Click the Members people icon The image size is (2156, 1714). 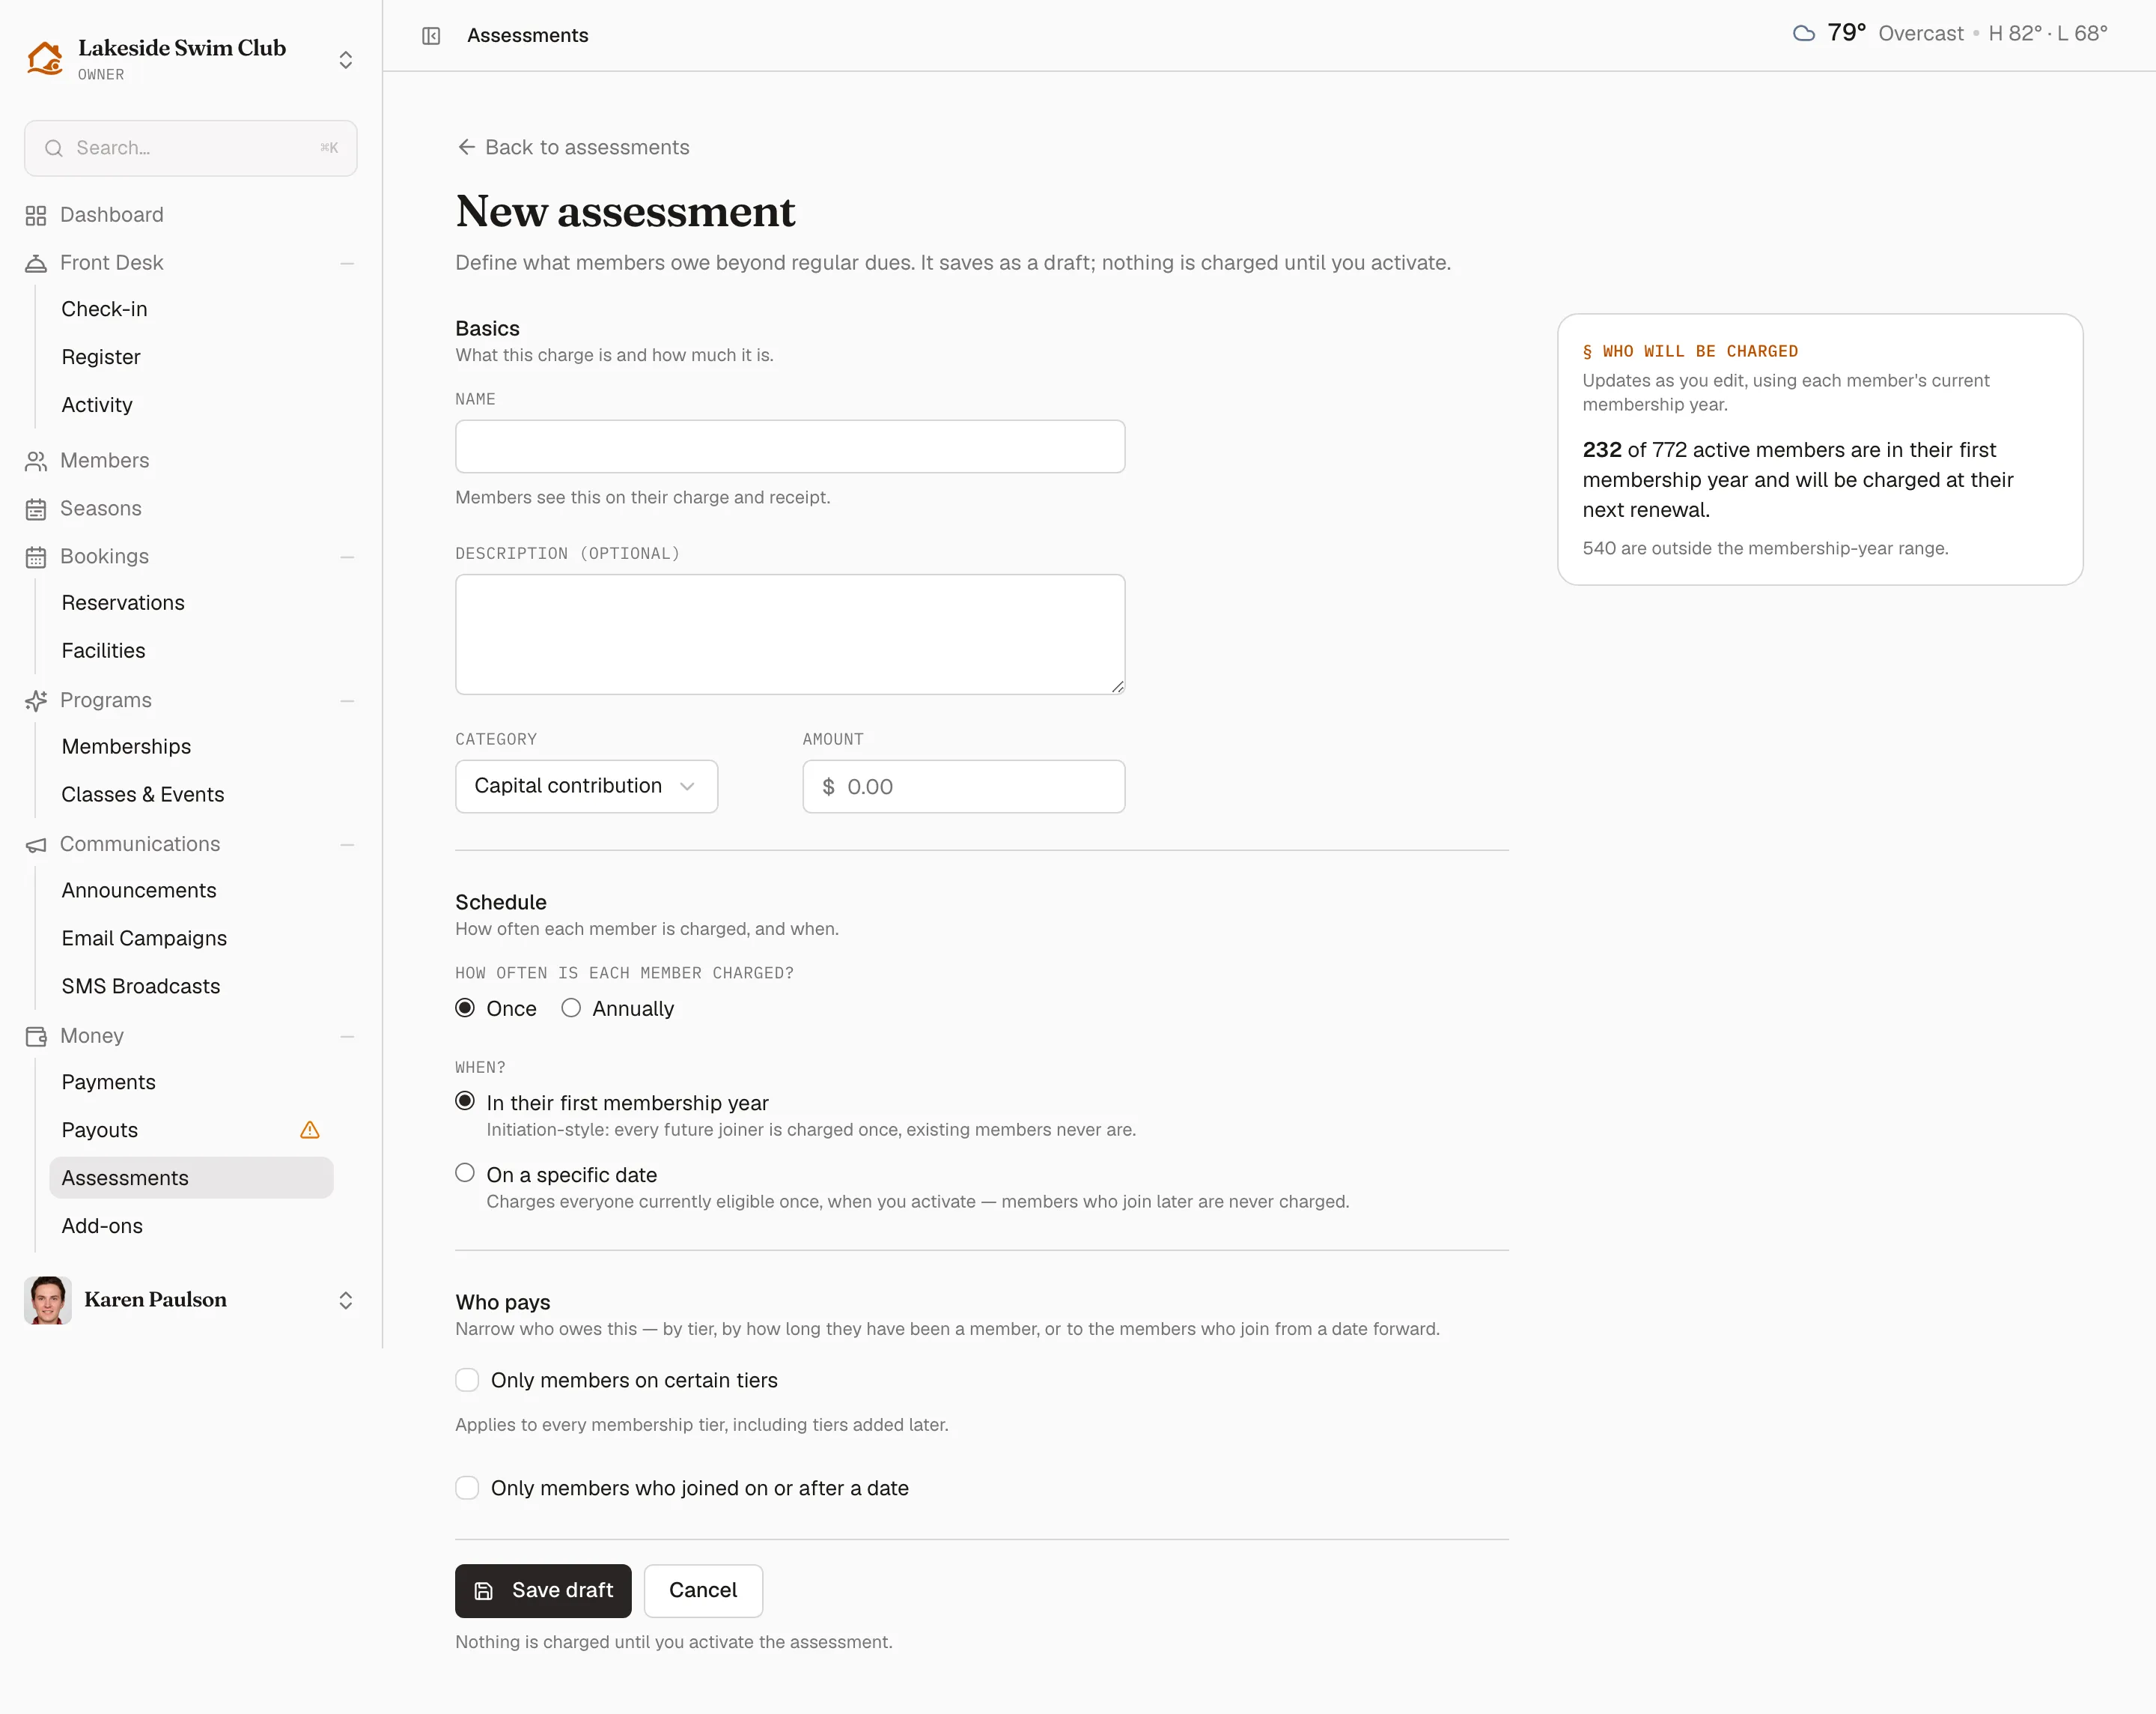click(36, 461)
